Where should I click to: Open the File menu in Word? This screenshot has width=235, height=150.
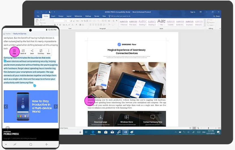point(38,16)
